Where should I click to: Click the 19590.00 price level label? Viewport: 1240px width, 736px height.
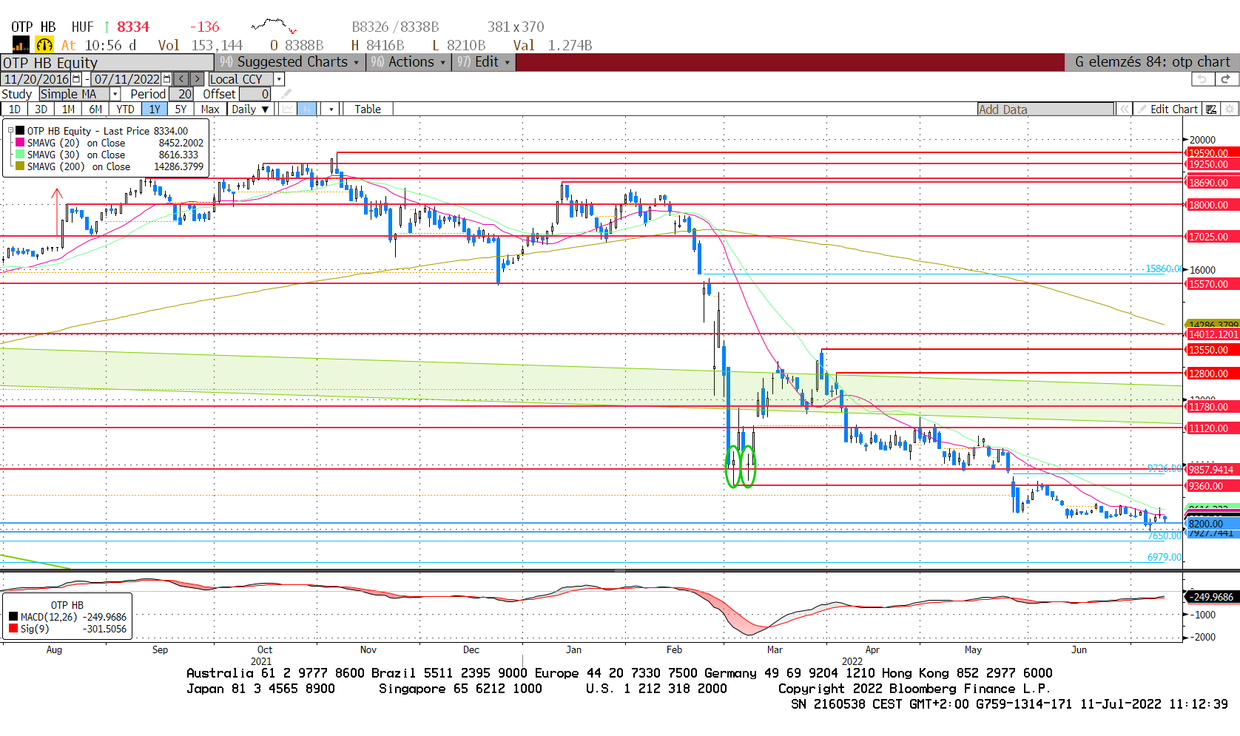click(x=1213, y=153)
